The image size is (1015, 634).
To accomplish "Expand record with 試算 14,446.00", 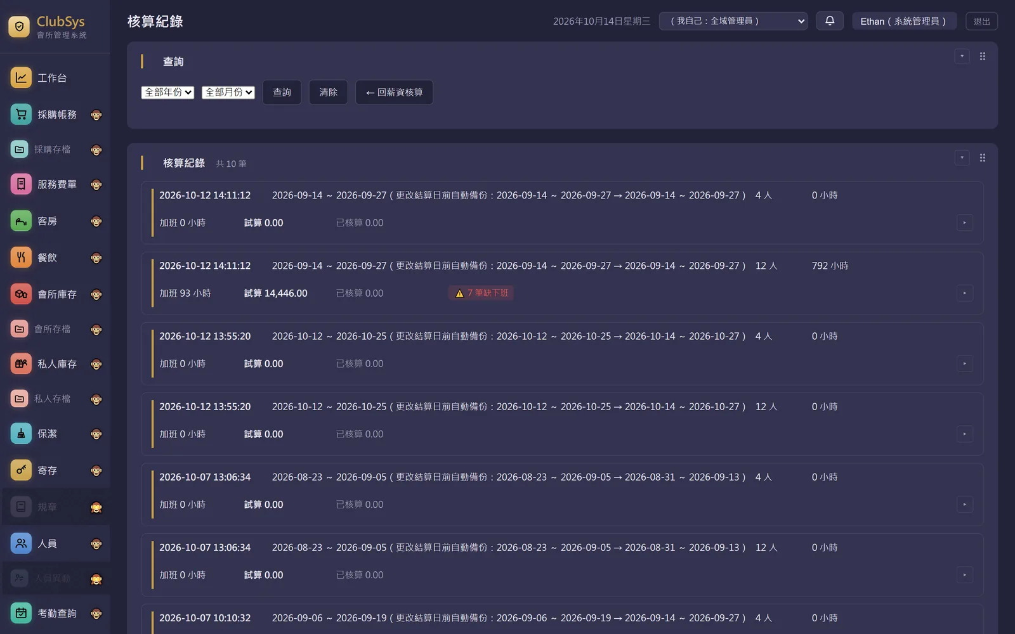I will pos(964,293).
